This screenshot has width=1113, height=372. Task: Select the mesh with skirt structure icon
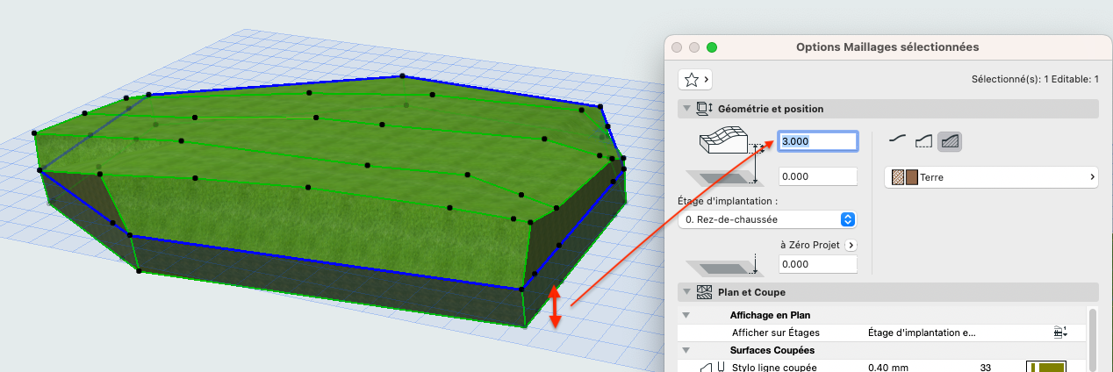923,139
